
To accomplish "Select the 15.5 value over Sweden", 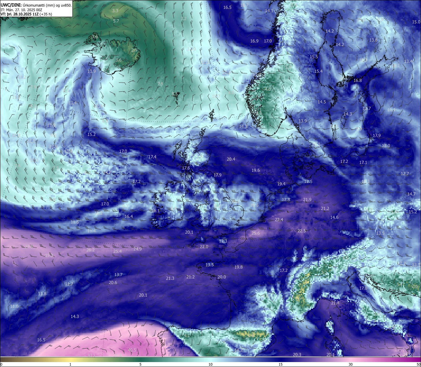I will coord(314,57).
